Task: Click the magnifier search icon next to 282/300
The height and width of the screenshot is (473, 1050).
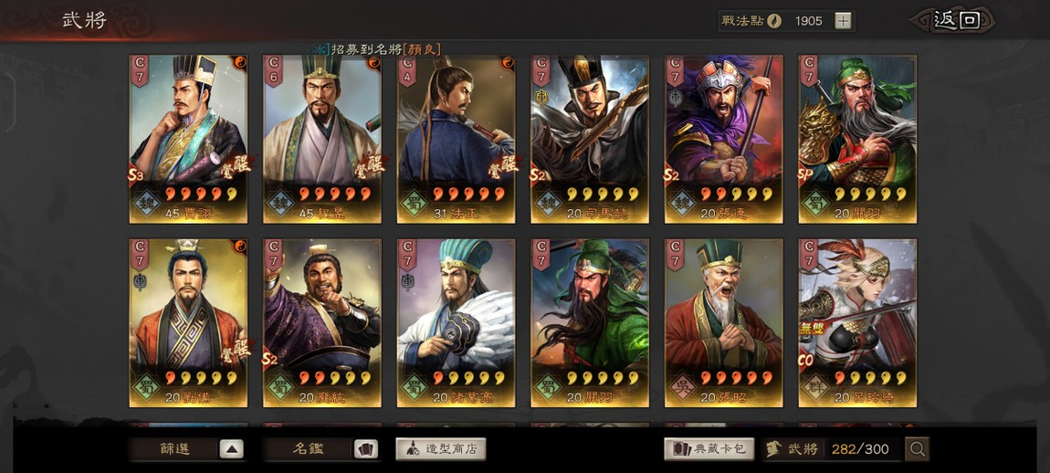Action: click(x=917, y=449)
